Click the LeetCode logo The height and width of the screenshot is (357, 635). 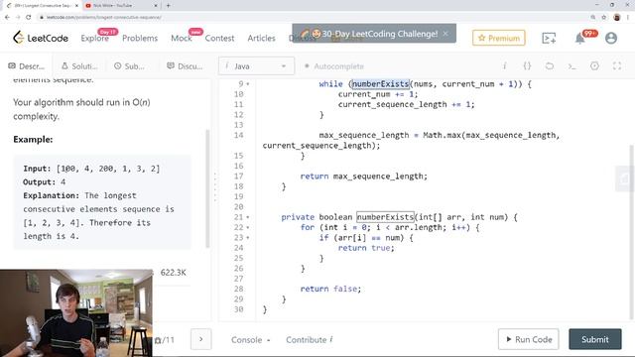(41, 38)
